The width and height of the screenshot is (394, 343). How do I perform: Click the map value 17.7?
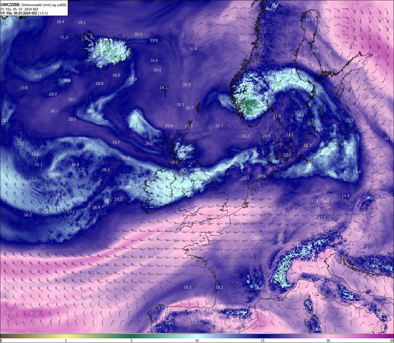(315, 201)
